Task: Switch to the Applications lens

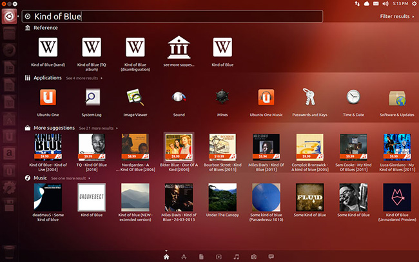Action: pos(184,257)
